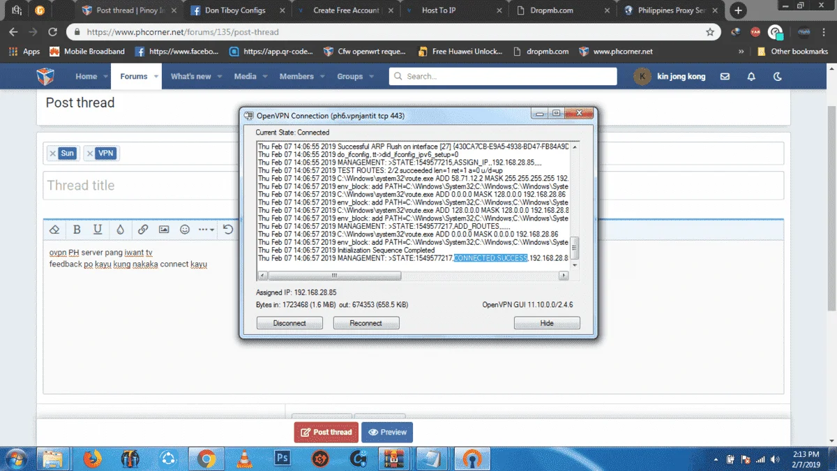Viewport: 837px width, 471px height.
Task: Click the Insert image icon
Action: (164, 230)
